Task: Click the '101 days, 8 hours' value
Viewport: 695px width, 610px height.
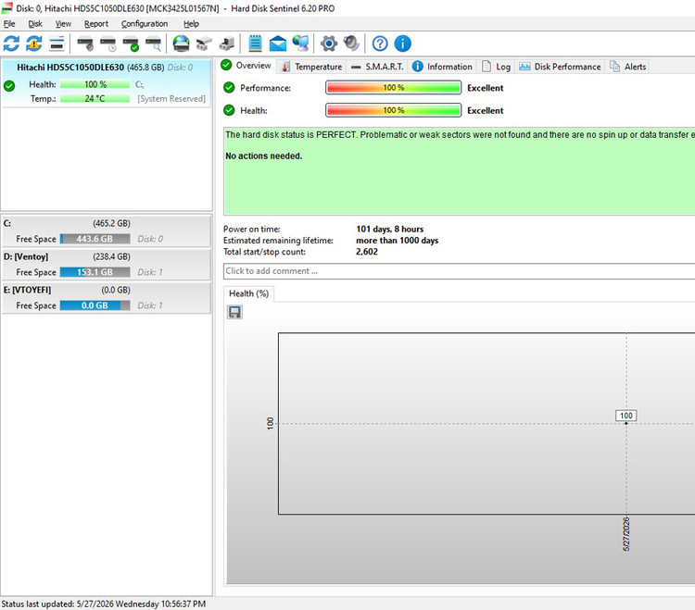Action: pos(389,229)
